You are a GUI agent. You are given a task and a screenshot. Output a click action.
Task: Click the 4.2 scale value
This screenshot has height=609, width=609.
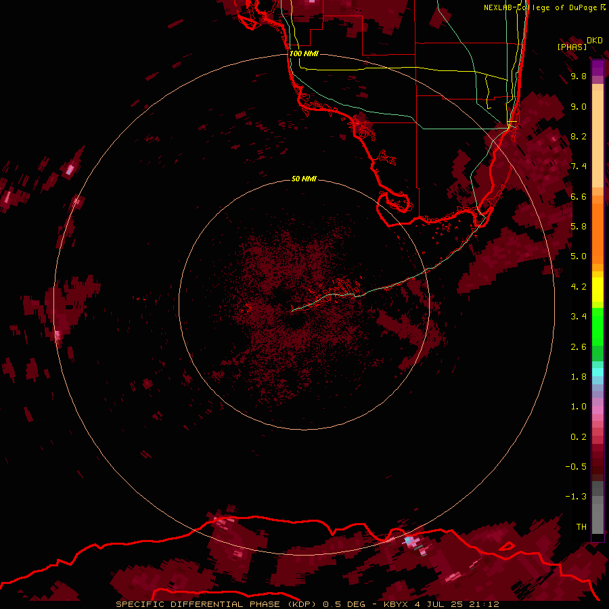click(x=579, y=286)
